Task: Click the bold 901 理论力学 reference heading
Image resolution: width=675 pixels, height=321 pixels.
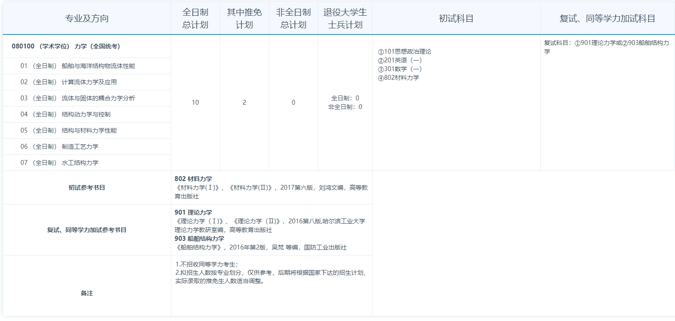Action: pos(193,212)
